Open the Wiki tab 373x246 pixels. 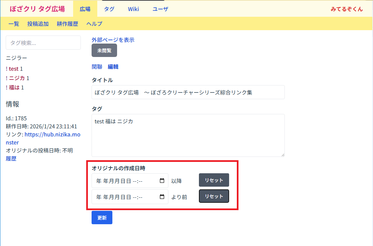tap(133, 9)
